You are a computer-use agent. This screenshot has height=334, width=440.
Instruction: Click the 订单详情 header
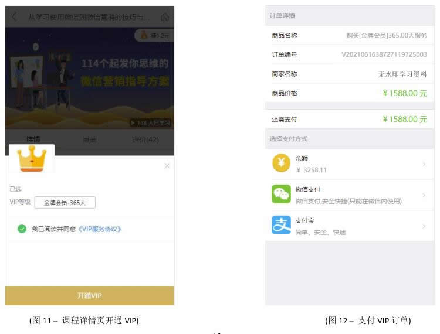pyautogui.click(x=282, y=16)
